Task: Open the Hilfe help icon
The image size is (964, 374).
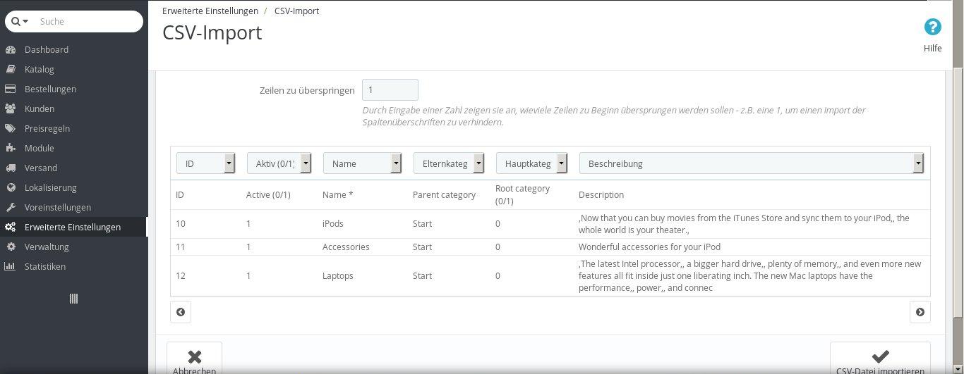Action: click(x=932, y=27)
